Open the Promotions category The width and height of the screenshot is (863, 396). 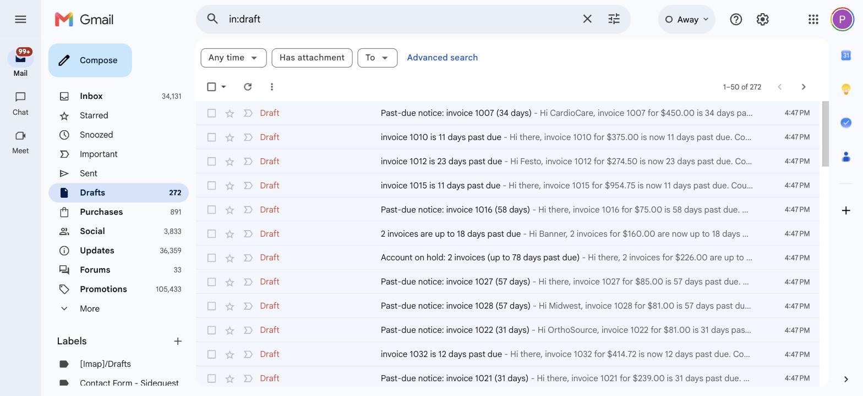point(118,289)
